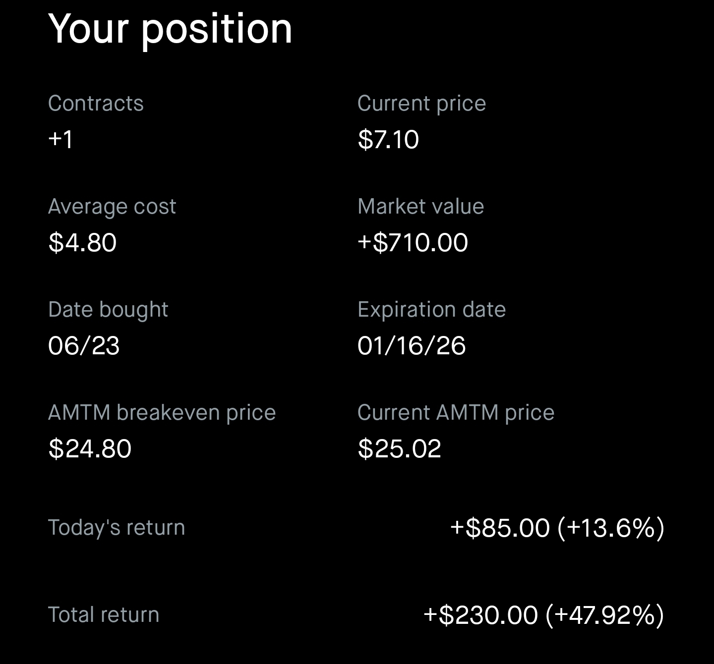714x664 pixels.
Task: Select the $4.80 average cost value
Action: (x=82, y=242)
